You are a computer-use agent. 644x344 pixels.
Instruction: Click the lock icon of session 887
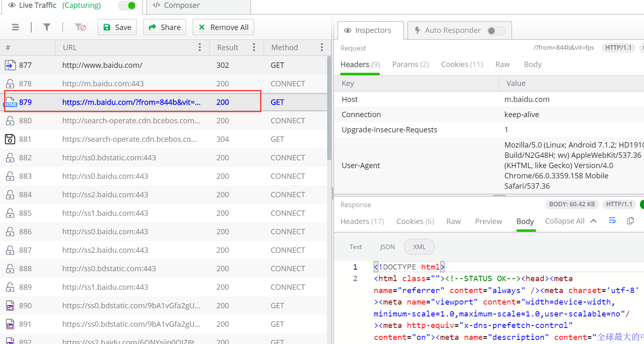point(10,250)
